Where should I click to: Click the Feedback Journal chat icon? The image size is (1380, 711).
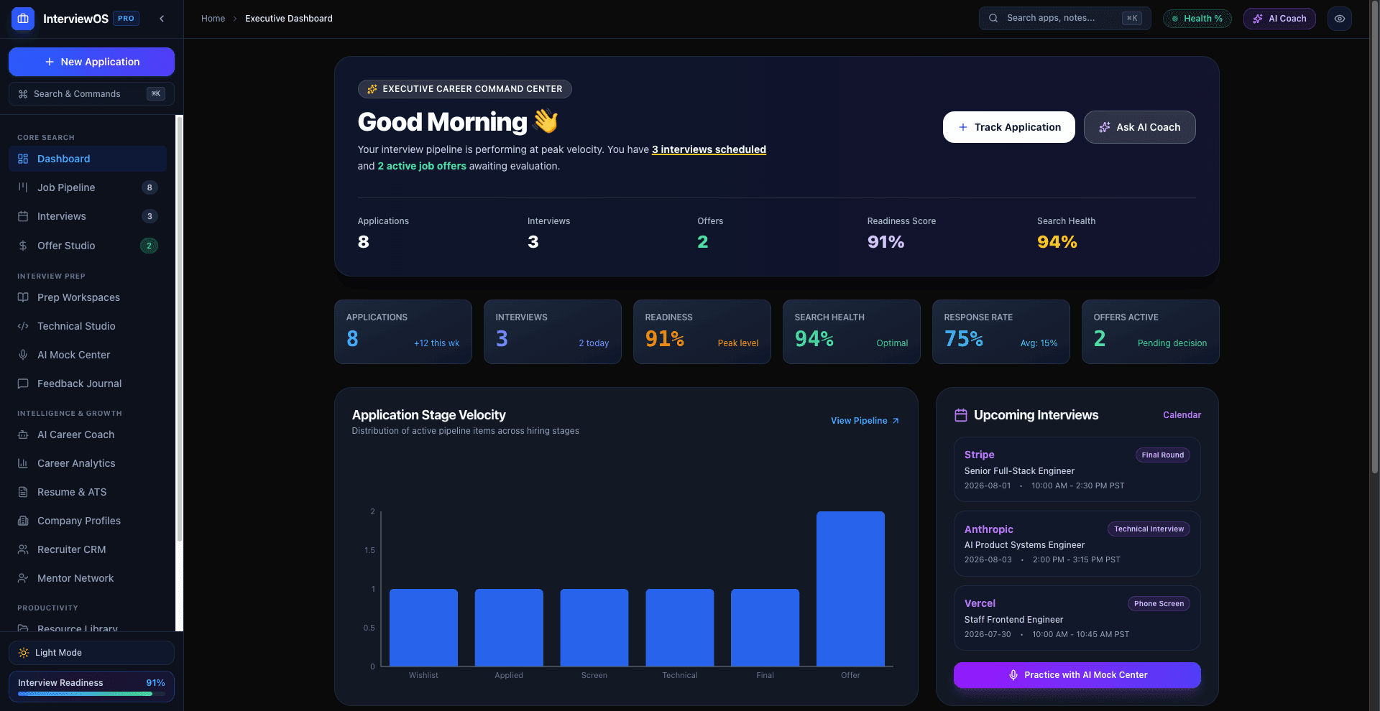pyautogui.click(x=23, y=384)
